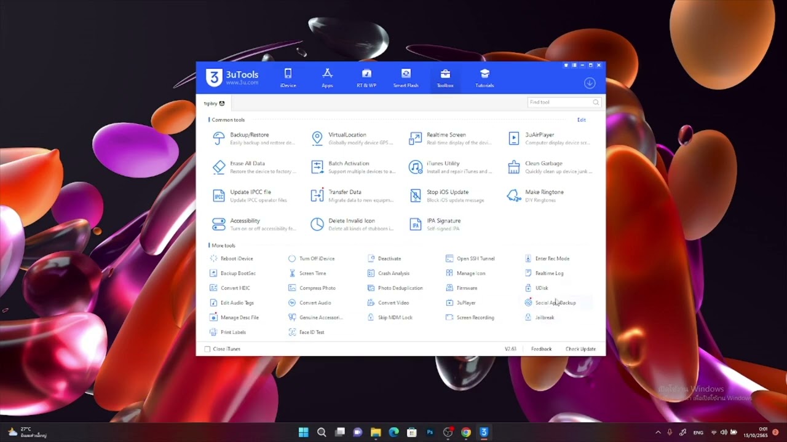787x442 pixels.
Task: Open Crash Analysis
Action: 389,273
